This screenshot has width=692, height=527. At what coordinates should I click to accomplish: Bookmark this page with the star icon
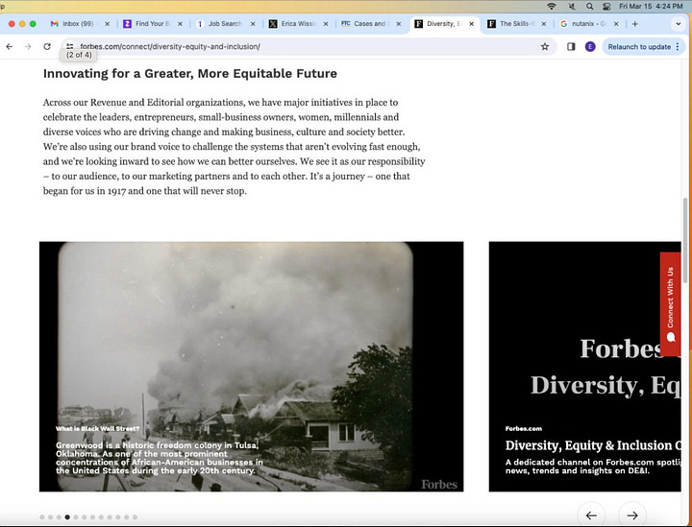[545, 46]
